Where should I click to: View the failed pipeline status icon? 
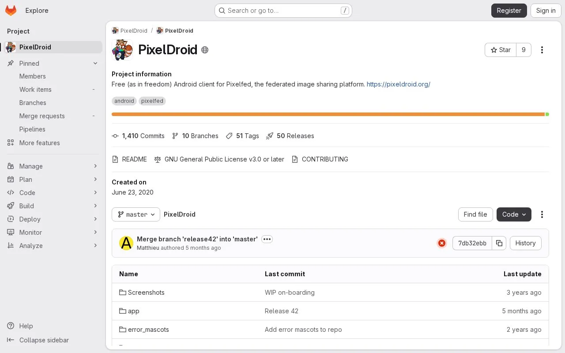pos(442,243)
